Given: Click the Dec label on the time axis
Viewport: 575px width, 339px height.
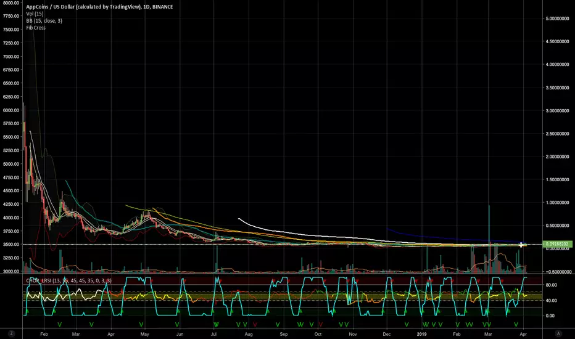Looking at the screenshot, I should click(x=386, y=334).
